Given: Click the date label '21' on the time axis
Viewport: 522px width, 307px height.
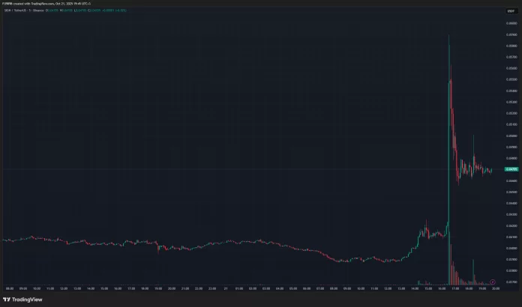Looking at the screenshot, I should click(x=224, y=288).
